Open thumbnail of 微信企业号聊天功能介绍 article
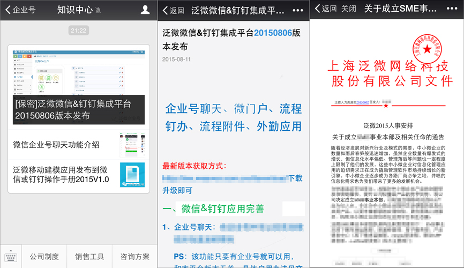The image size is (464, 268). 132,145
